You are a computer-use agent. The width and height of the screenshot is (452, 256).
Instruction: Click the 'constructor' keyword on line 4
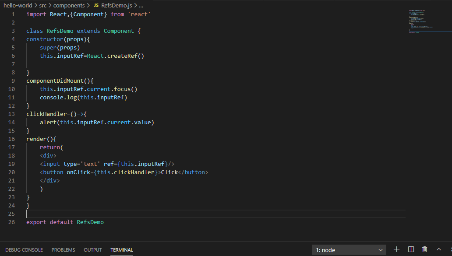coord(45,39)
